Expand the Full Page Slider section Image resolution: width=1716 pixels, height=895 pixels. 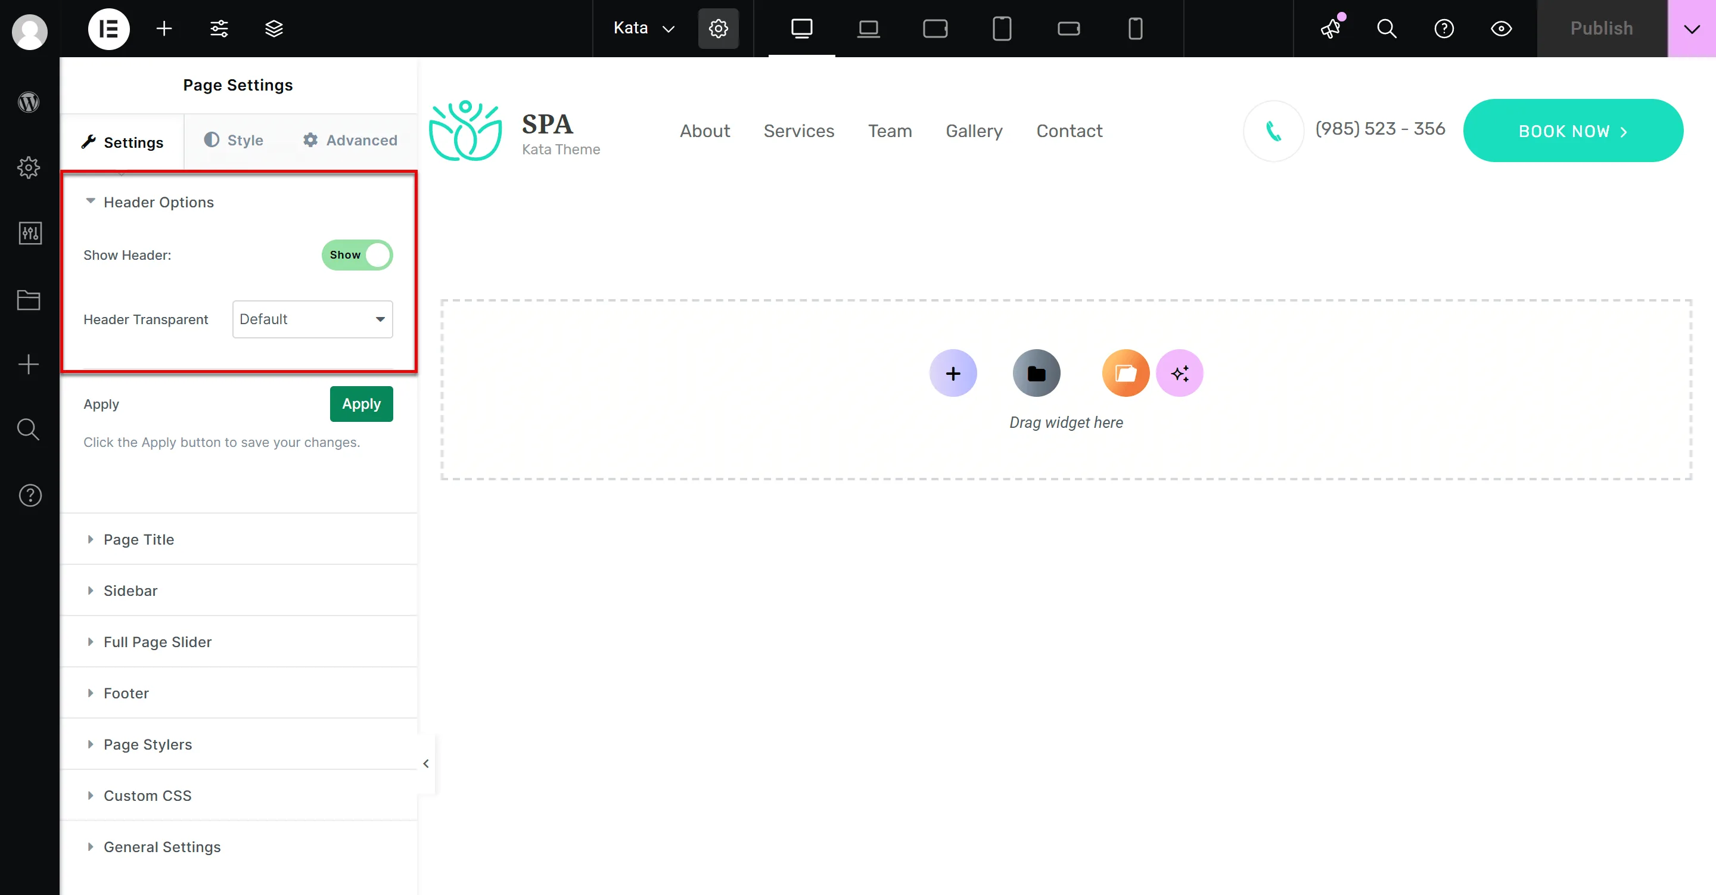tap(238, 642)
